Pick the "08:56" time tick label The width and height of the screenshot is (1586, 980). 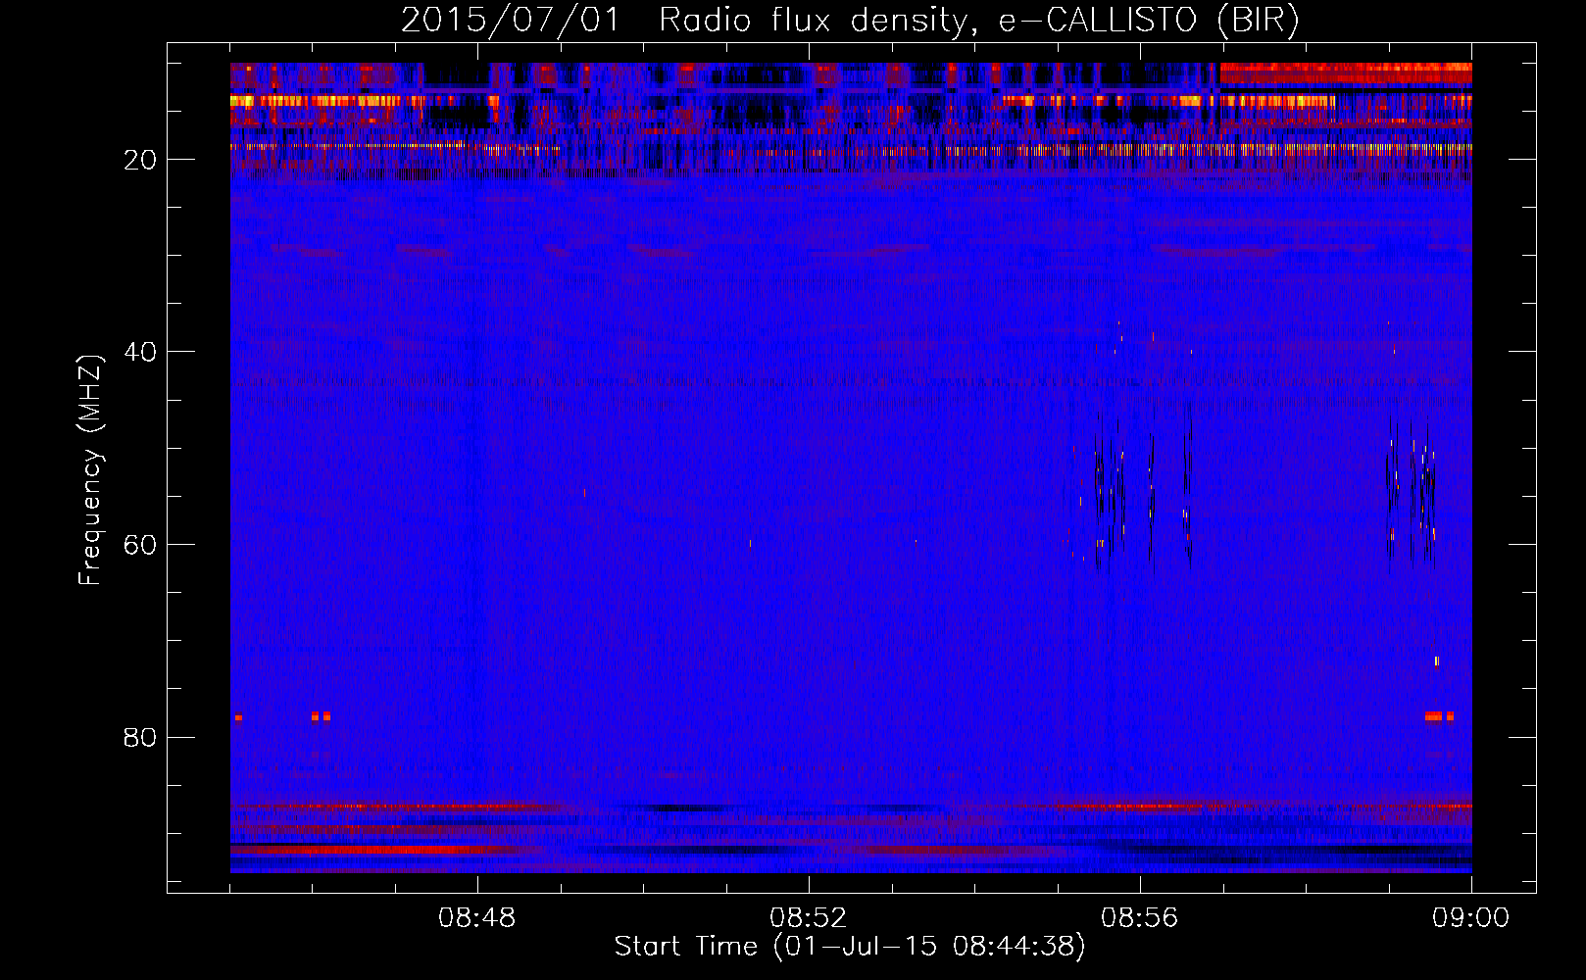[1140, 918]
